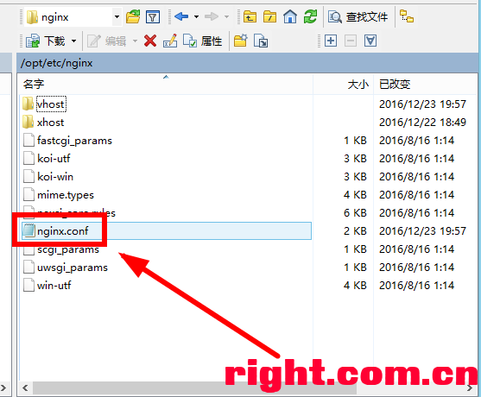Open the back history dropdown arrow
Image resolution: width=481 pixels, height=397 pixels.
point(196,17)
